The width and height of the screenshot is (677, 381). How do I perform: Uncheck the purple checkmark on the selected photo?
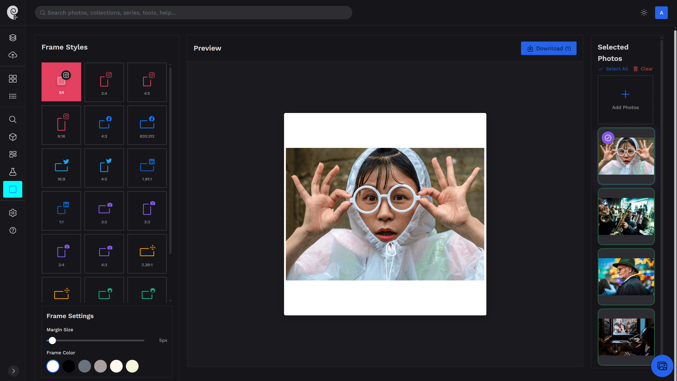pyautogui.click(x=608, y=138)
